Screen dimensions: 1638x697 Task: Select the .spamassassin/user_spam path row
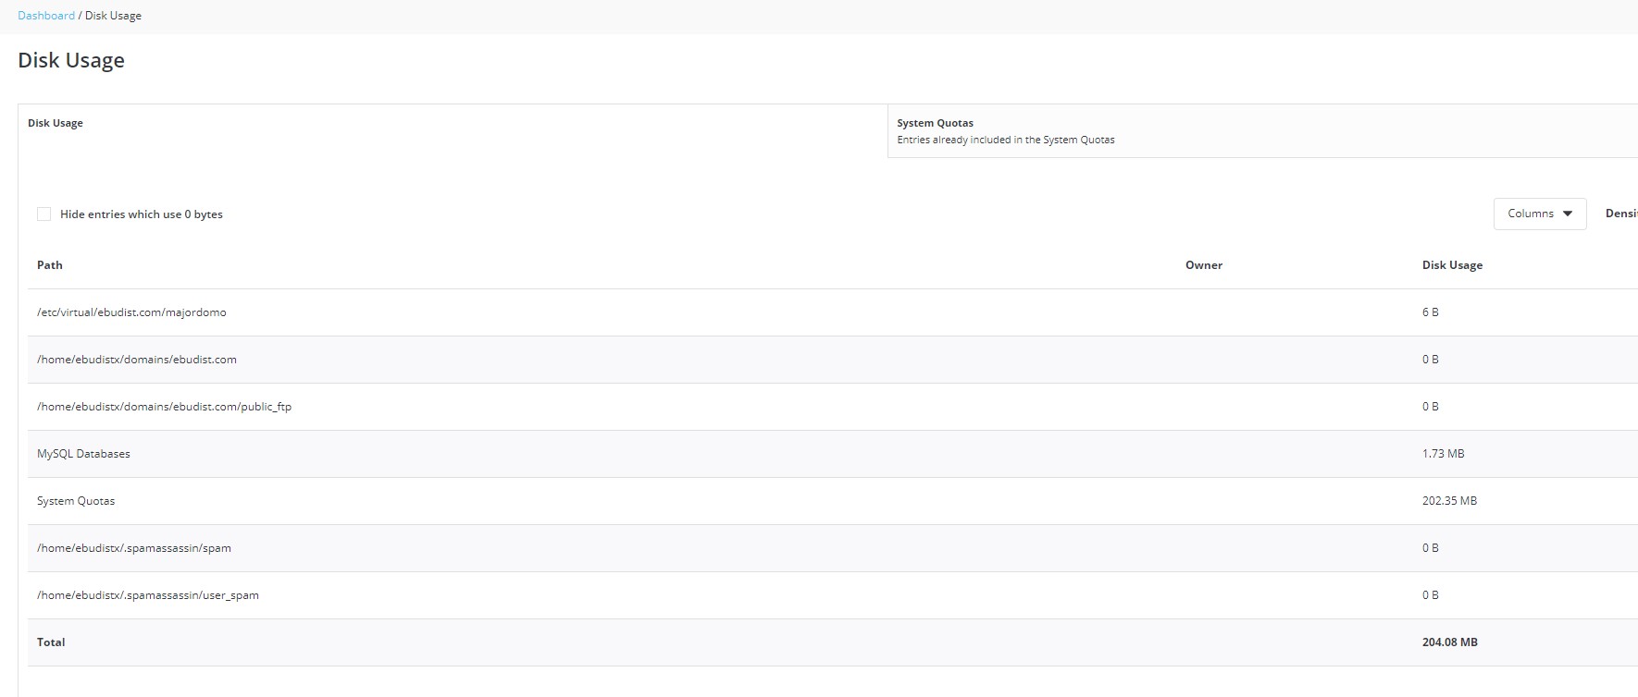click(148, 595)
